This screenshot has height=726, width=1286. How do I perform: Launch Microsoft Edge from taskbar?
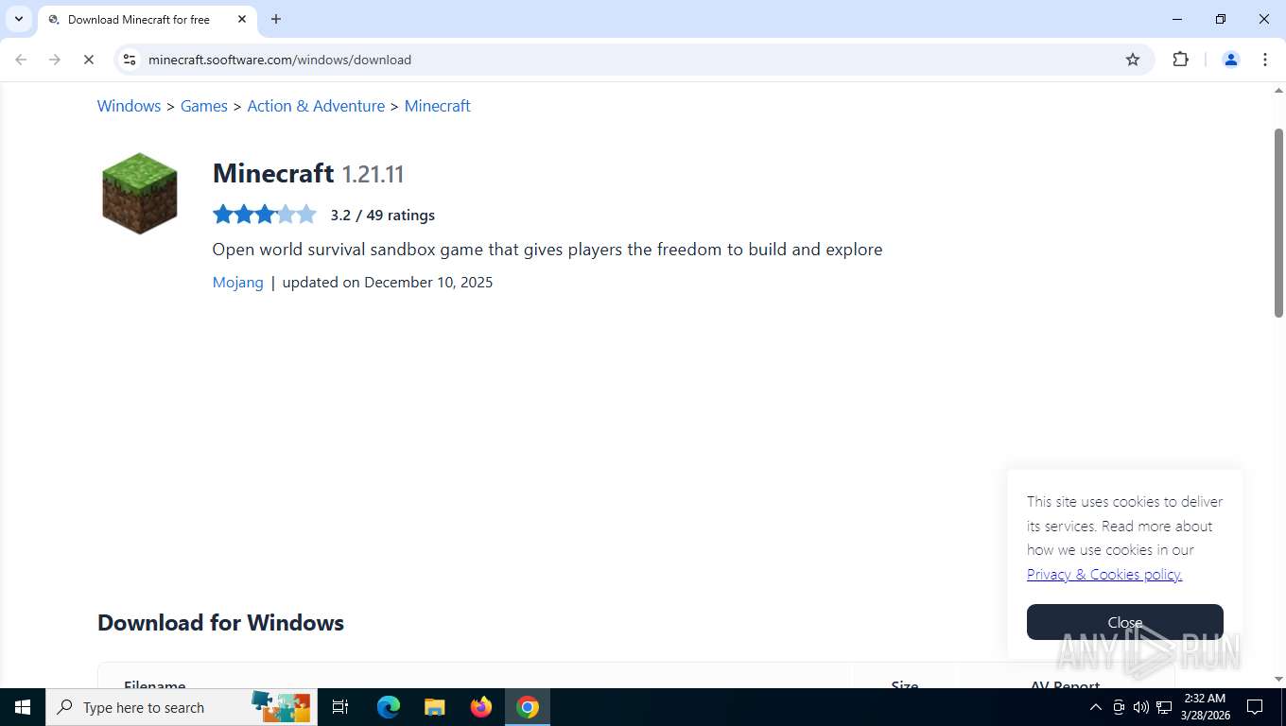point(389,707)
